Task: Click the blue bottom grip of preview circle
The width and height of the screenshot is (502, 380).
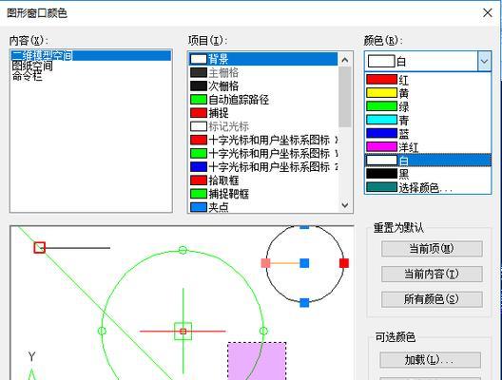Action: coord(304,303)
